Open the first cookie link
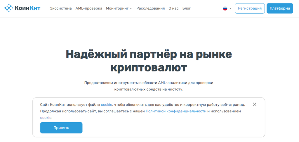The width and height of the screenshot is (299, 142). point(107,105)
